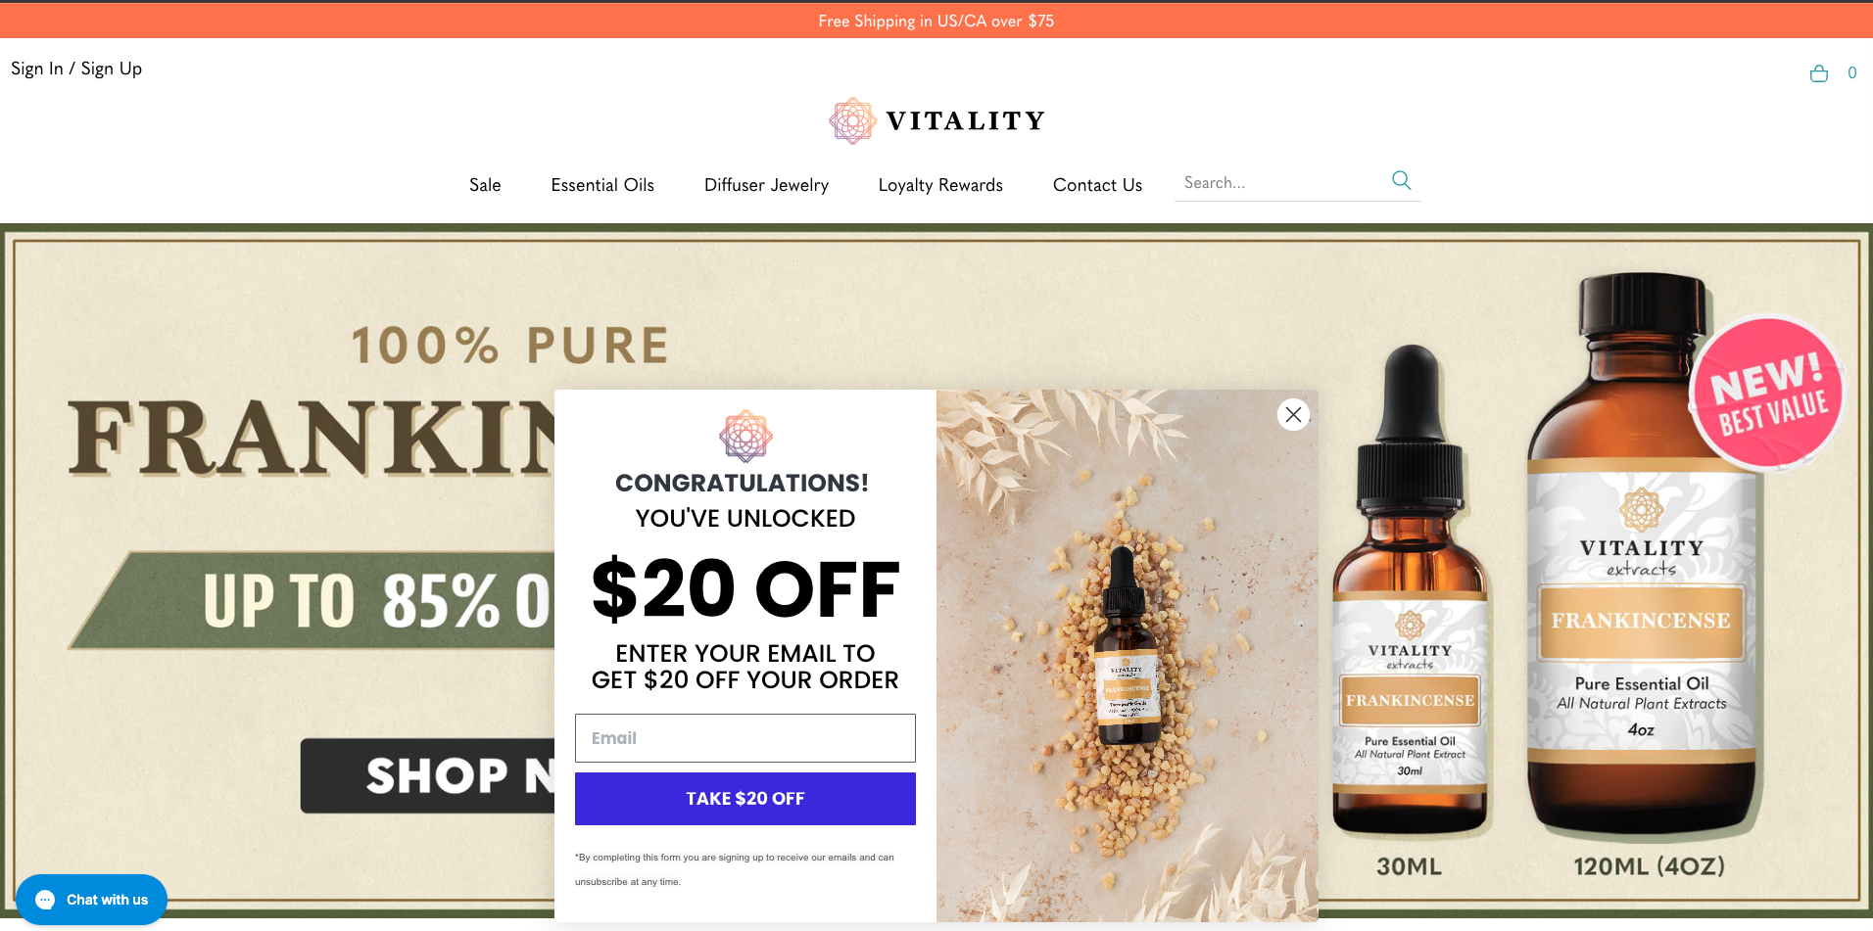This screenshot has height=931, width=1873.
Task: Focus the Search text field
Action: click(x=1281, y=183)
